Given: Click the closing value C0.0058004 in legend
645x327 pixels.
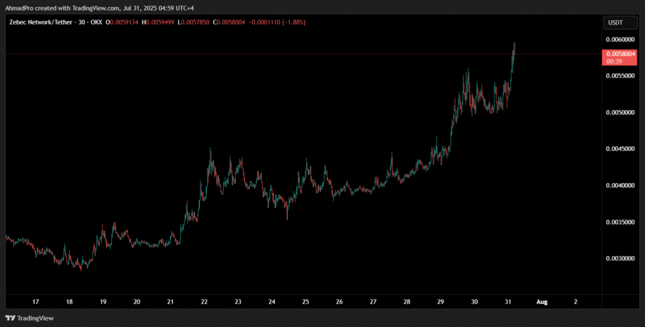Looking at the screenshot, I should click(227, 22).
